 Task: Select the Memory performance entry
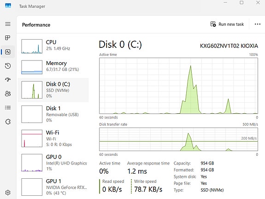tap(53, 67)
